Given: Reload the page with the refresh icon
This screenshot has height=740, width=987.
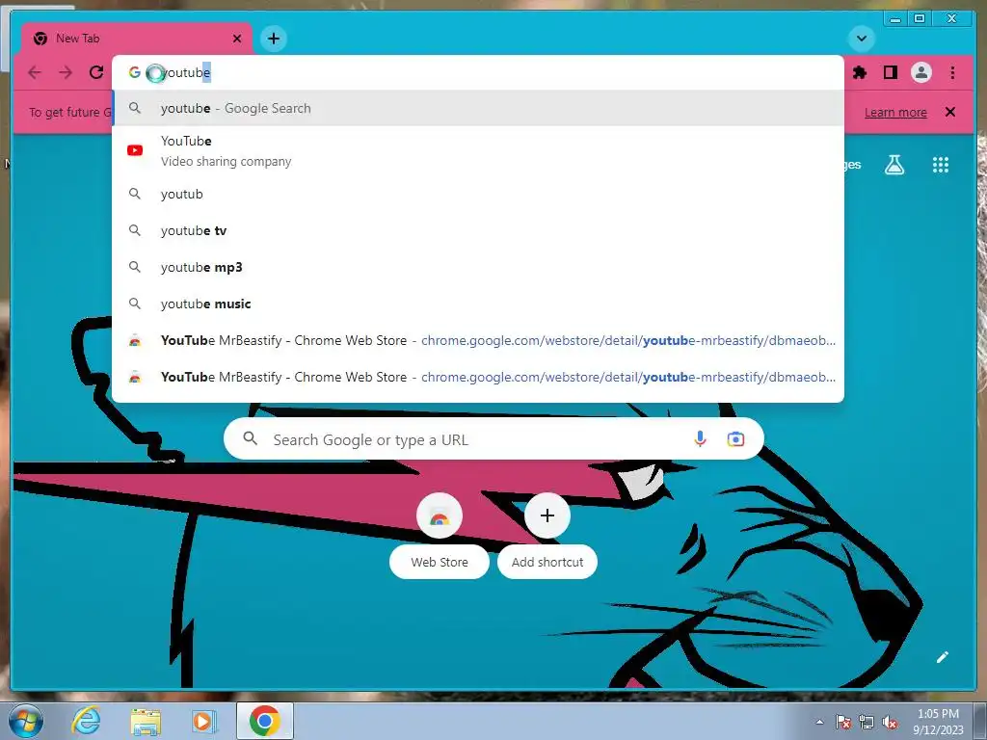Looking at the screenshot, I should [96, 72].
